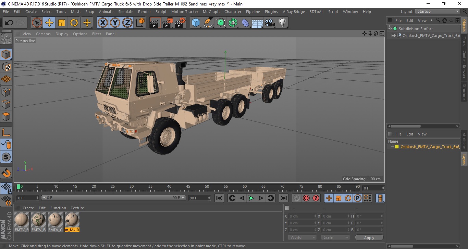The image size is (468, 249).
Task: Select the Rotate tool
Action: pos(74,23)
